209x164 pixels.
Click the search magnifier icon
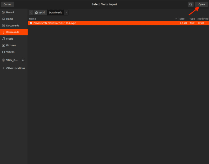tap(190, 4)
